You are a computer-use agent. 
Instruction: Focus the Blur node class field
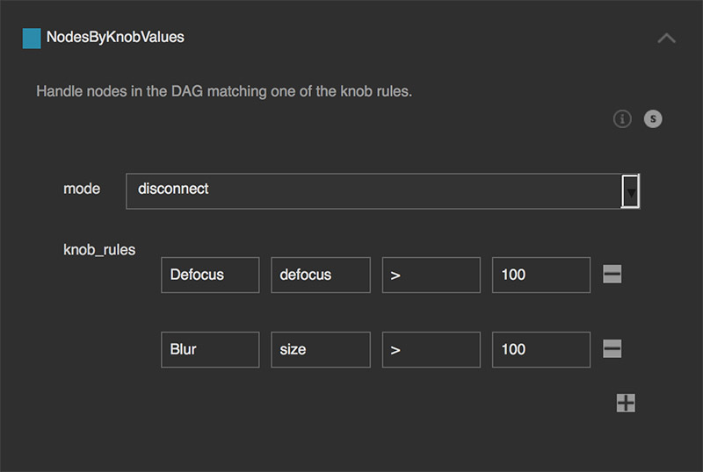210,349
